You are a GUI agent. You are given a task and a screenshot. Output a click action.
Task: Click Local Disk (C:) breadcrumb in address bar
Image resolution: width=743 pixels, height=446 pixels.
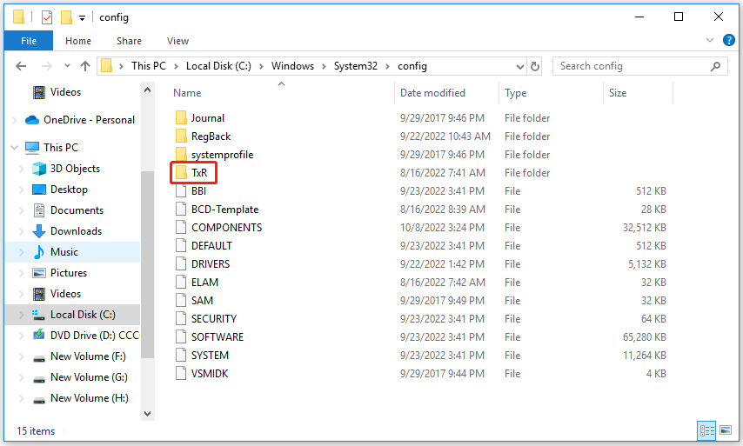218,66
